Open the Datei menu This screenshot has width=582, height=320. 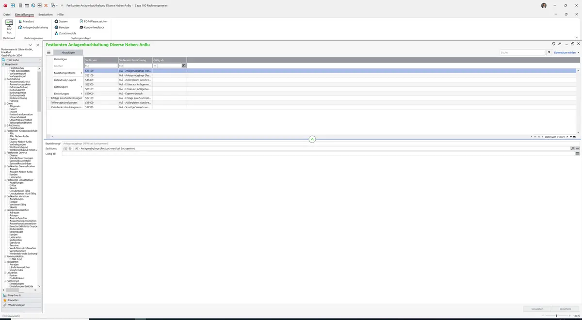tap(7, 15)
